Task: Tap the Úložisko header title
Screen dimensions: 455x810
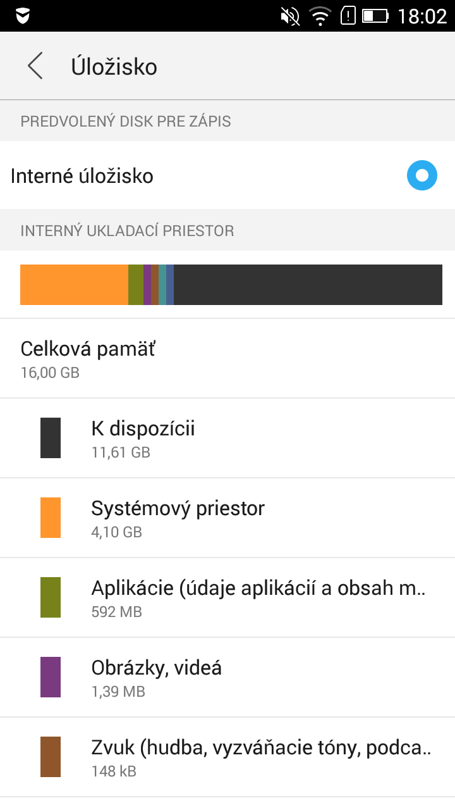Action: [x=114, y=66]
